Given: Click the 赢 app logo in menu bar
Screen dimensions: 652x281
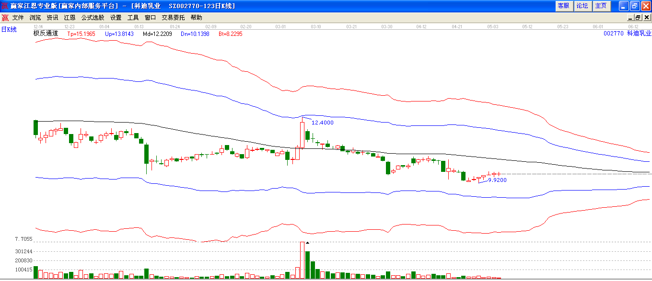Looking at the screenshot, I should (5, 18).
